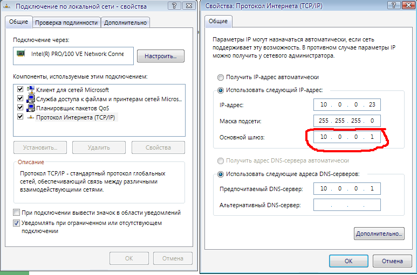Enable notification area icon on connect checkbox
Image resolution: width=417 pixels, height=275 pixels.
[17, 213]
